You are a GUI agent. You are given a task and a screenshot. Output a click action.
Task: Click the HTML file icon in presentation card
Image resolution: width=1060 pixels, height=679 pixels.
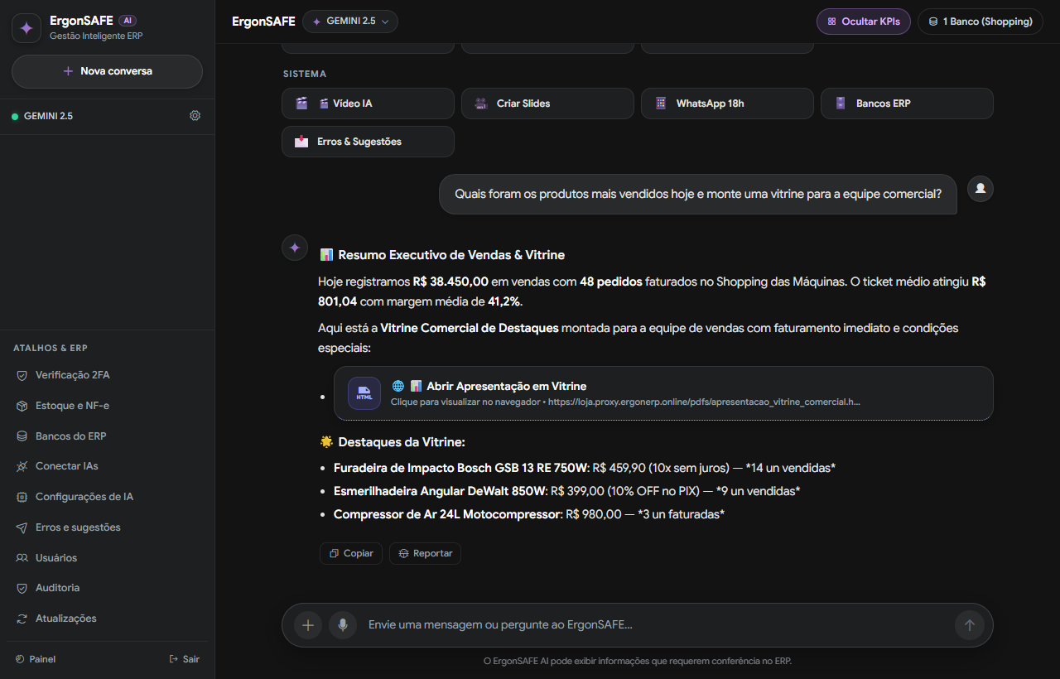pos(364,393)
